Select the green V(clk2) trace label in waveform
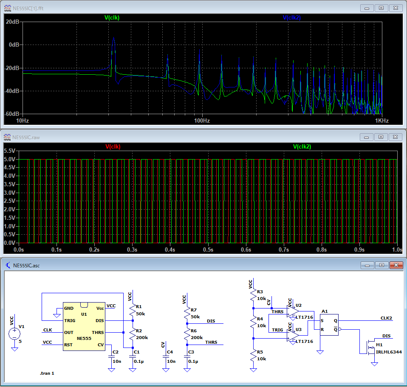Viewport: 407px width, 387px height. 302,147
